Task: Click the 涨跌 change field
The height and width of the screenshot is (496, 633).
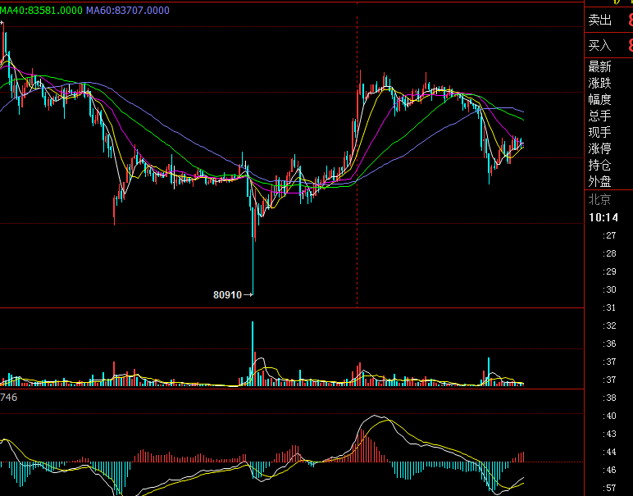Action: 599,83
